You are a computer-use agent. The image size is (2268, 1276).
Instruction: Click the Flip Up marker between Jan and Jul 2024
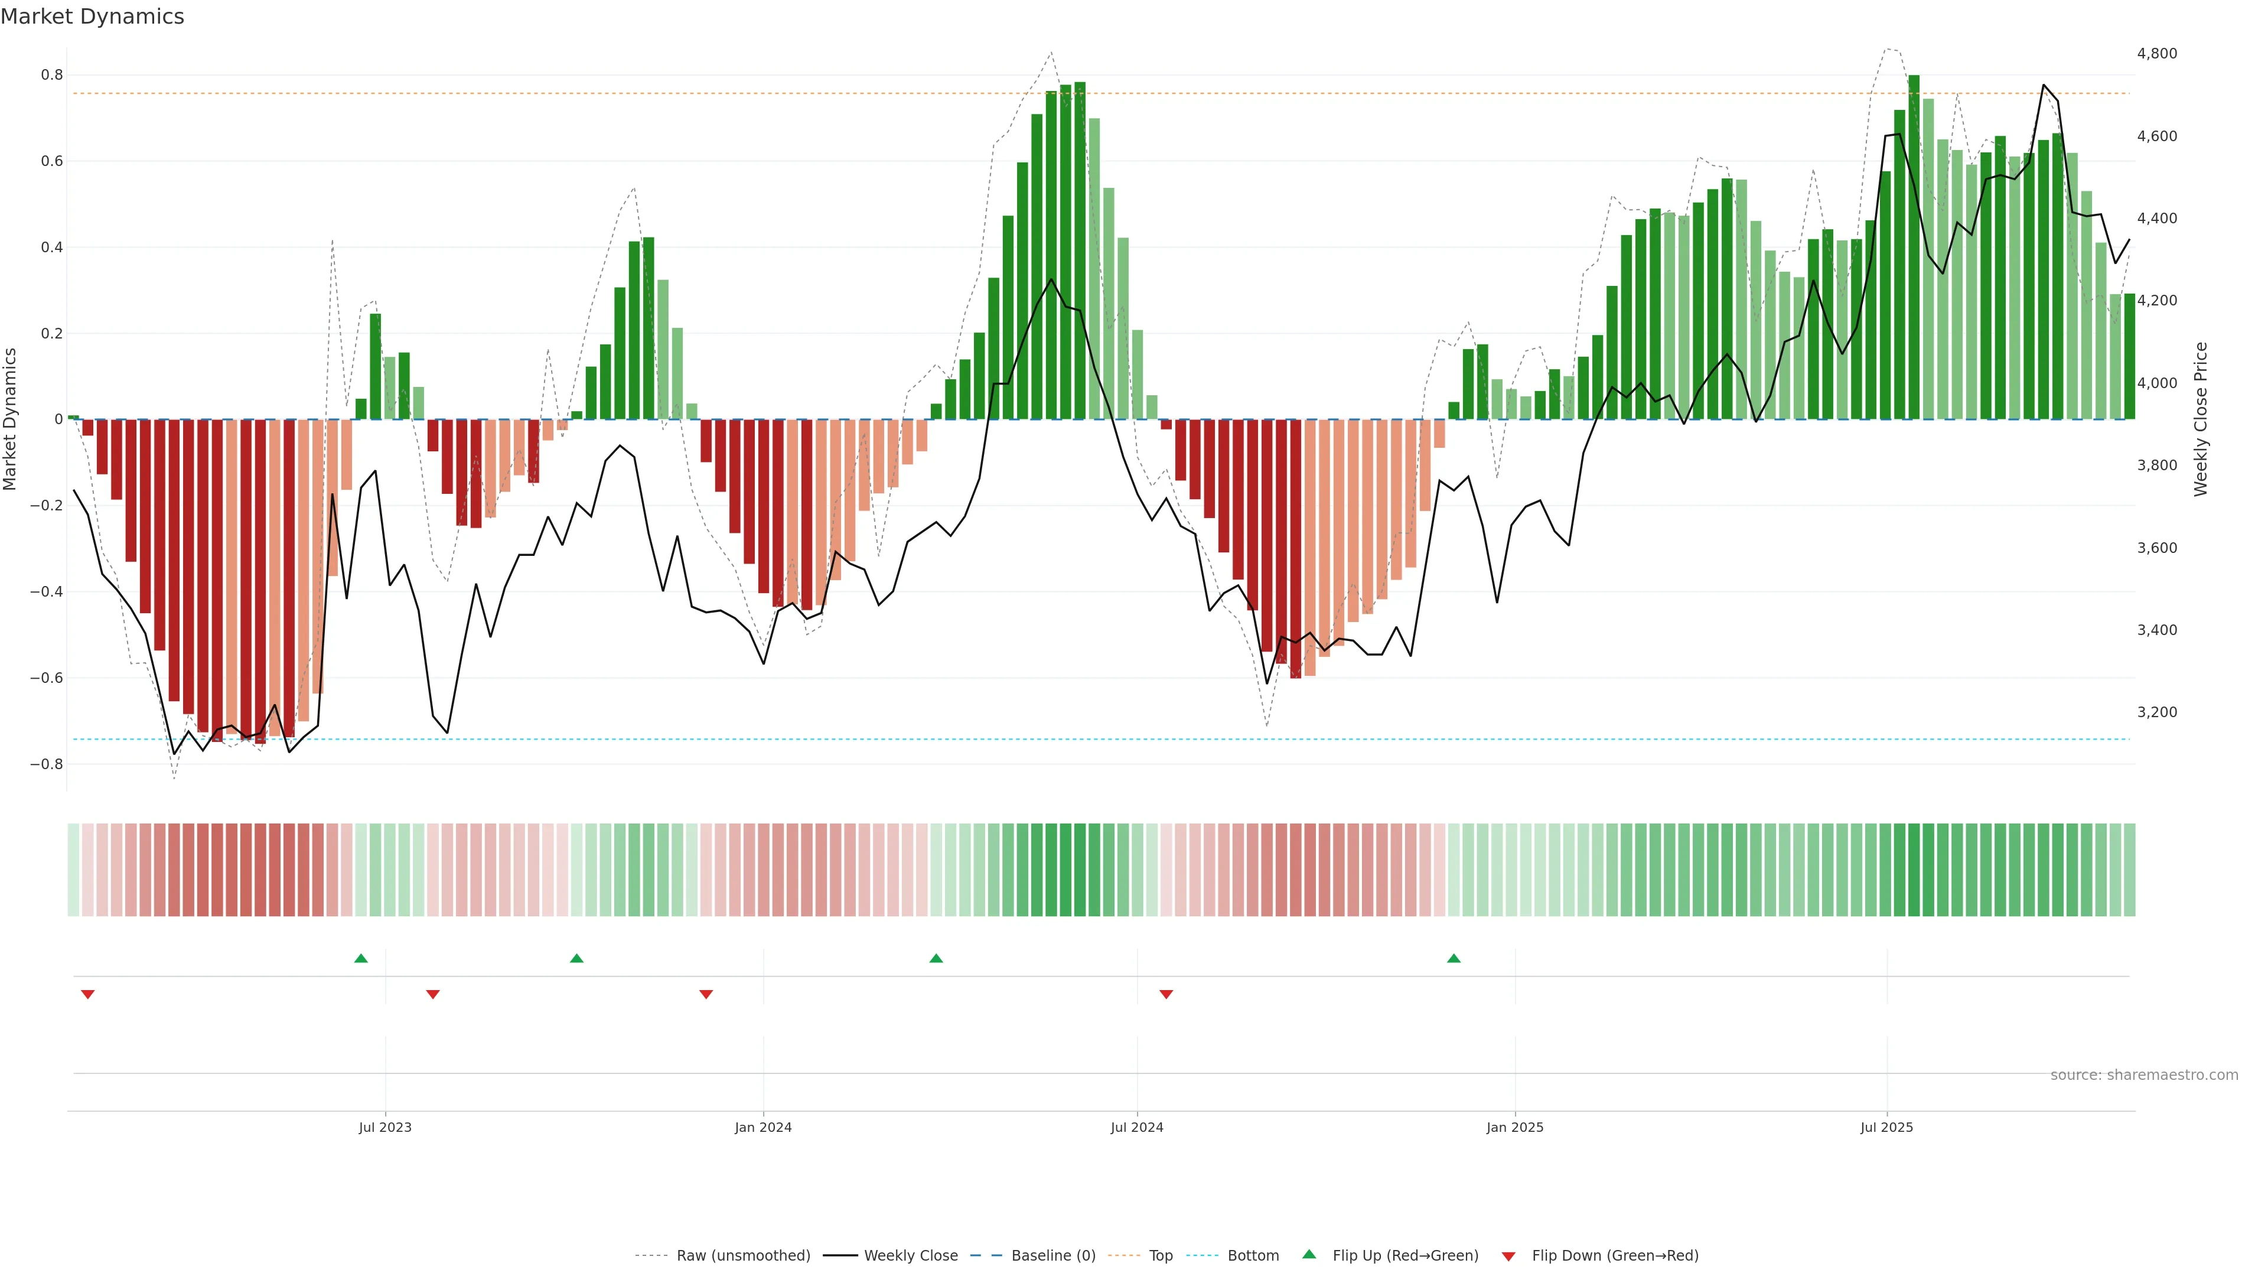[x=936, y=958]
